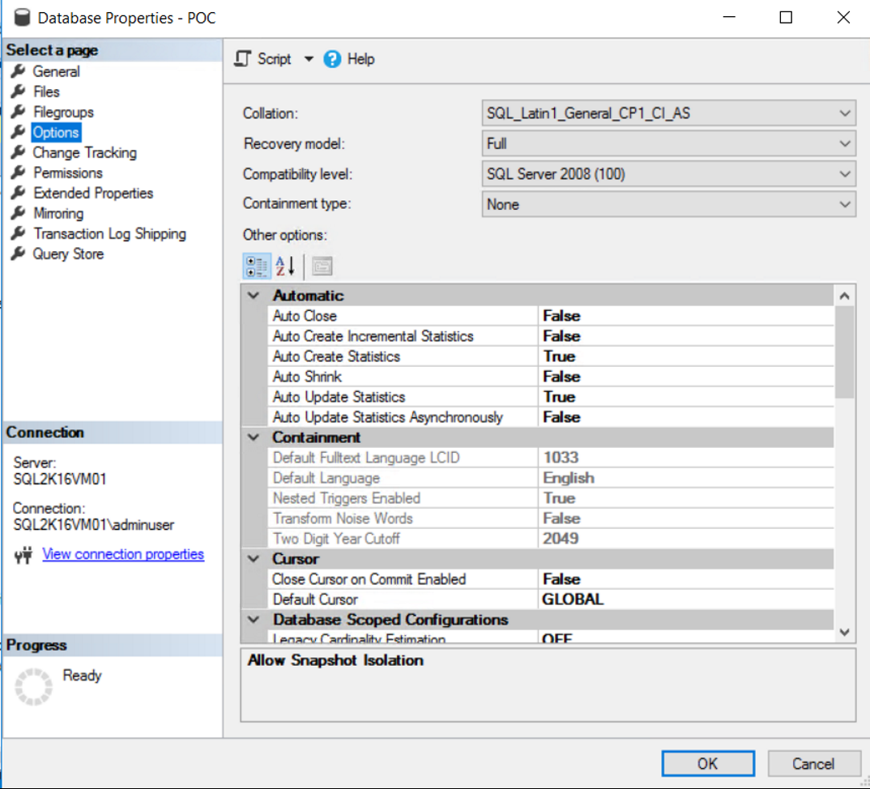Open the Transaction Log Shipping page
The height and width of the screenshot is (789, 870).
click(x=109, y=233)
